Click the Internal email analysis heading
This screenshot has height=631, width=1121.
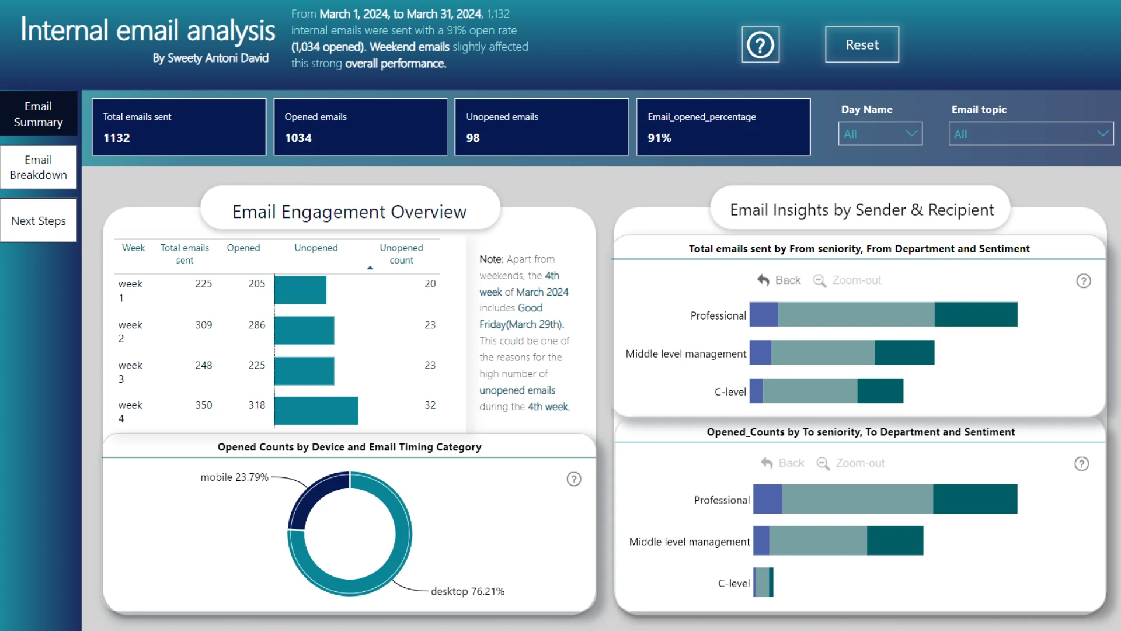[148, 30]
